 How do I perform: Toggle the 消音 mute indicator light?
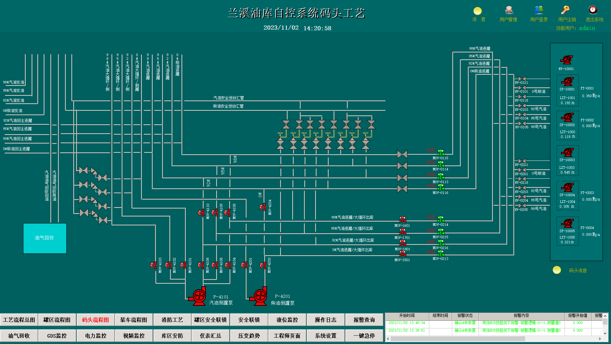click(478, 11)
